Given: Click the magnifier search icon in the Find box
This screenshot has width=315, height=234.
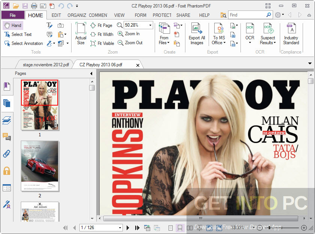Looking at the screenshot, I should point(269,15).
